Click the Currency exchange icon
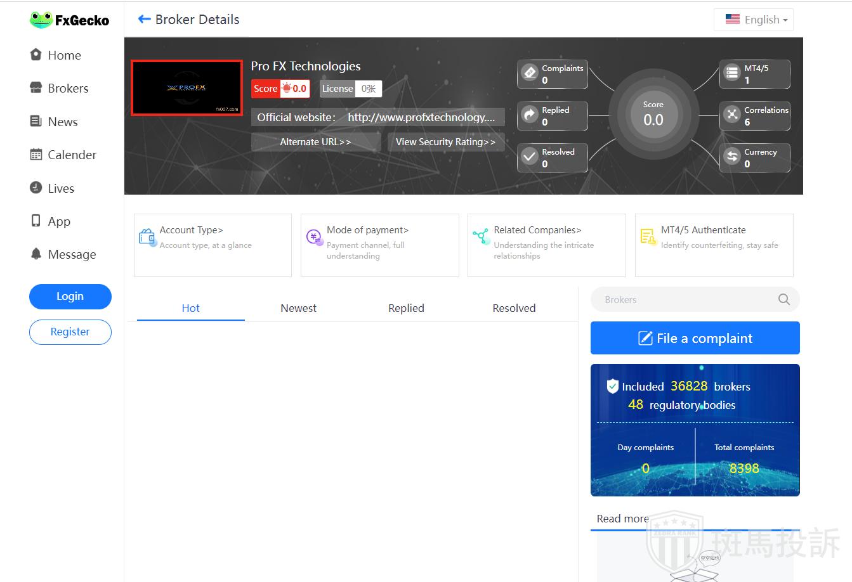Screen dimensions: 852x582 [x=732, y=157]
